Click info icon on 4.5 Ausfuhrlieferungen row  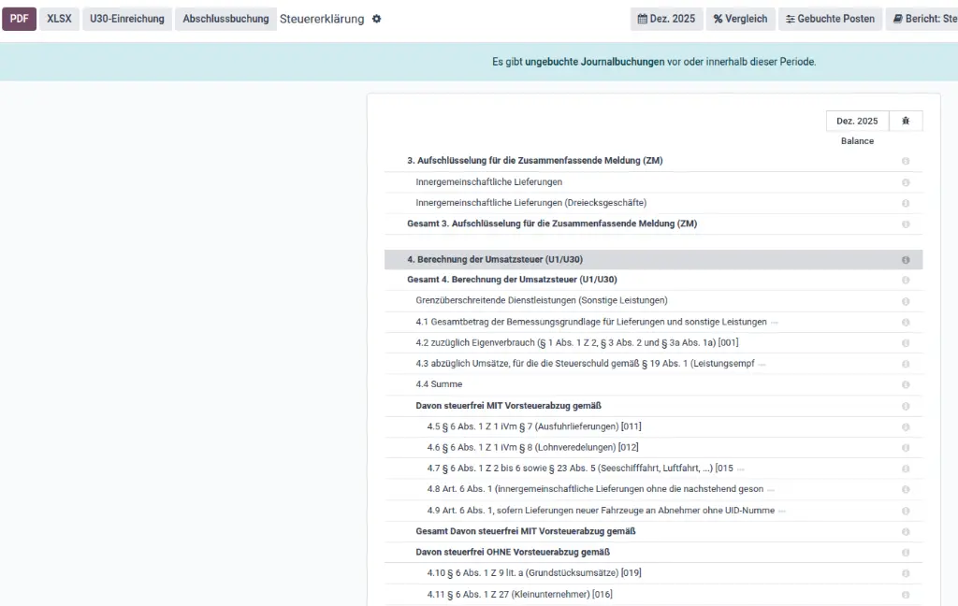point(906,426)
